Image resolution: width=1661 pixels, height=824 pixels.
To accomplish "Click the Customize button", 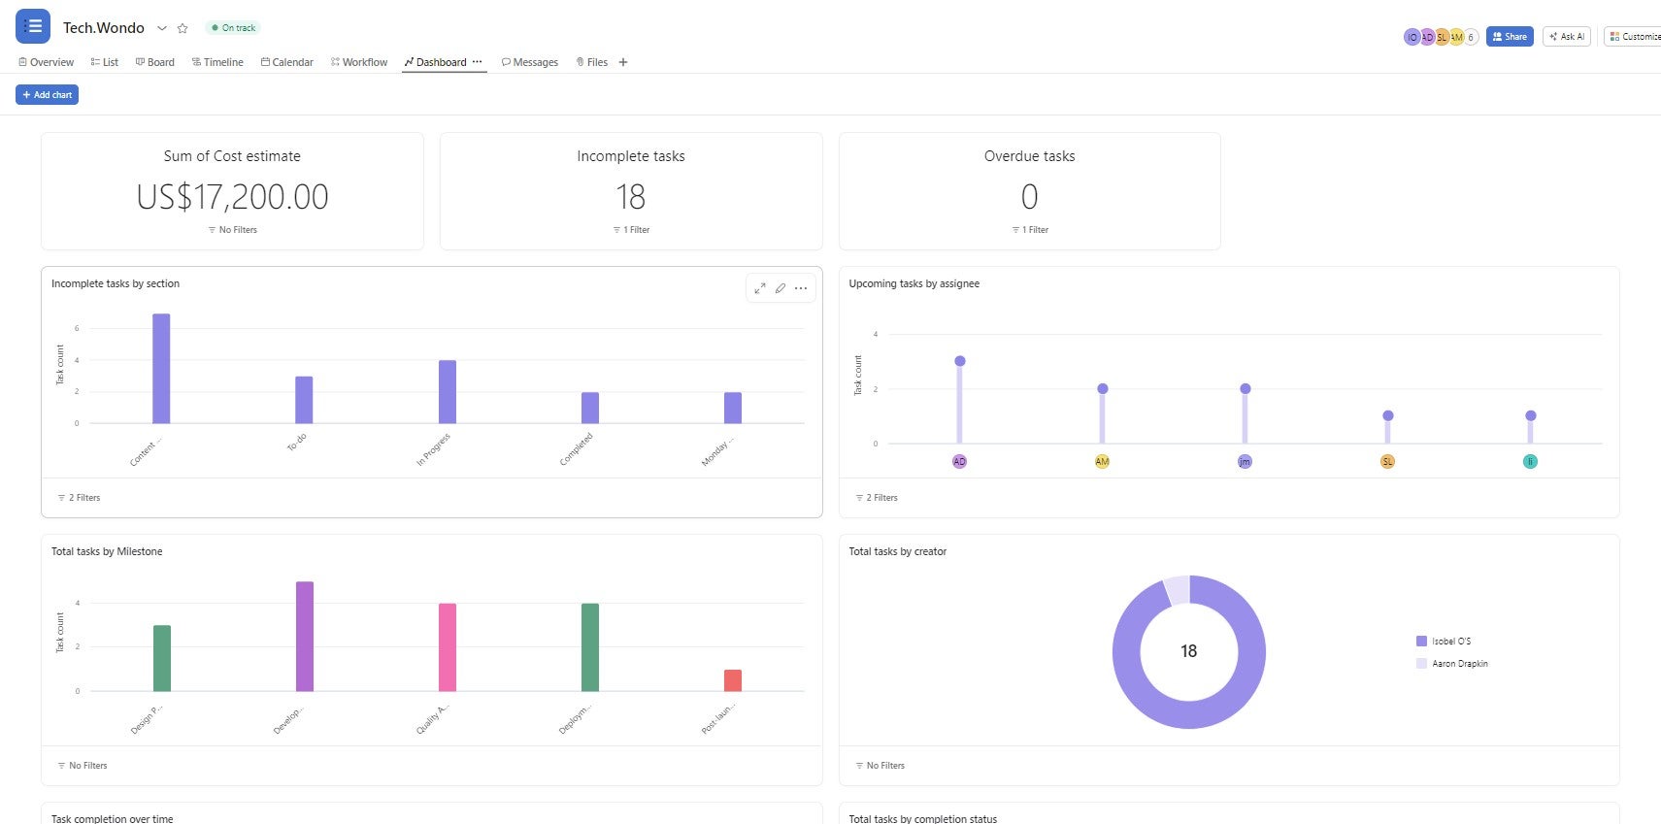I will pos(1634,37).
